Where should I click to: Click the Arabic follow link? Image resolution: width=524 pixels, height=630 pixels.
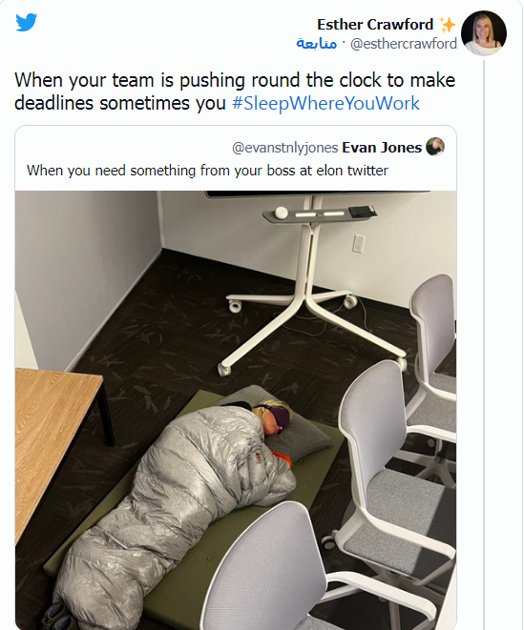(316, 44)
